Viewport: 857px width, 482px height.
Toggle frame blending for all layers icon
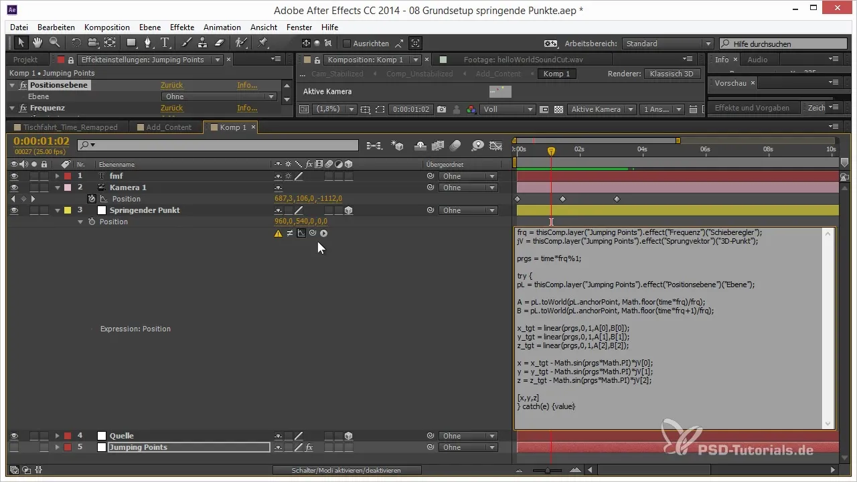pos(439,145)
